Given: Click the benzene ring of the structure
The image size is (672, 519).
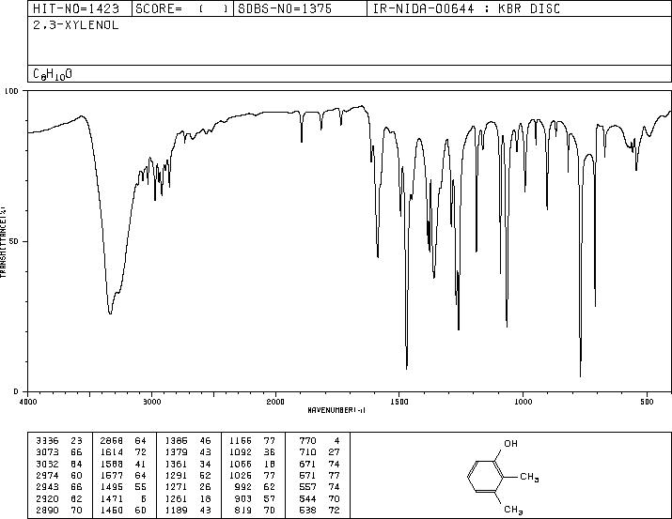Looking at the screenshot, I should [x=486, y=476].
